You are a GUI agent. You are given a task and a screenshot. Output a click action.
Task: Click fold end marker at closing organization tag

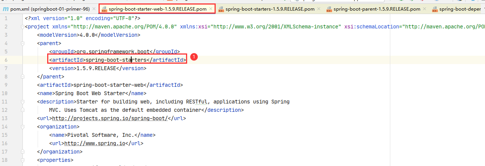[23, 152]
